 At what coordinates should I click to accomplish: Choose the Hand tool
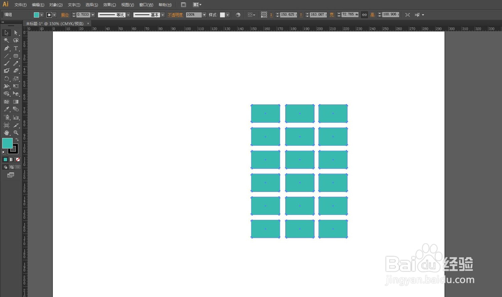pos(6,133)
